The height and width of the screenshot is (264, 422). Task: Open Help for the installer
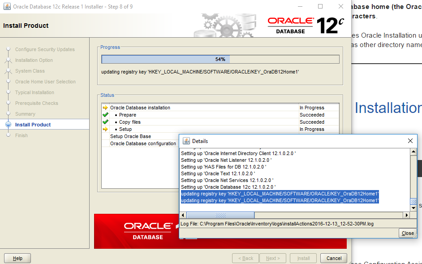point(17,258)
